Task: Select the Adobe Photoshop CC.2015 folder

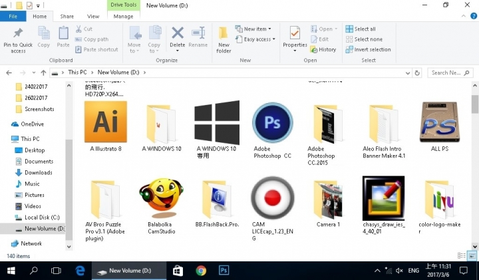Action: coord(329,124)
